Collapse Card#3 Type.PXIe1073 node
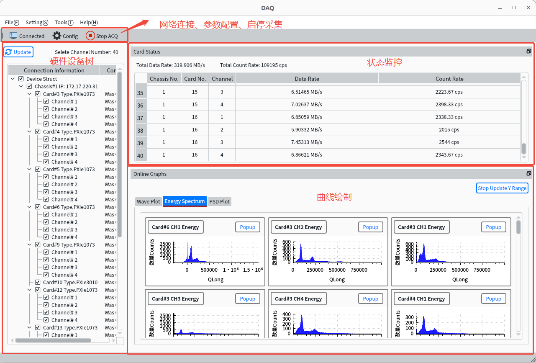 tap(29, 94)
